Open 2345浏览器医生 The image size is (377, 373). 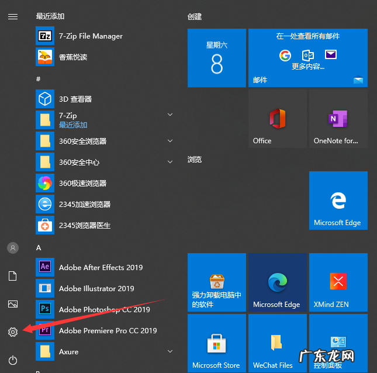coord(105,225)
